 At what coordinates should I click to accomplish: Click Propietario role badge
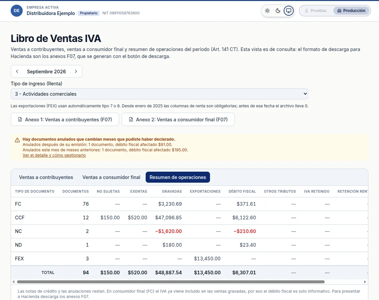click(x=89, y=13)
